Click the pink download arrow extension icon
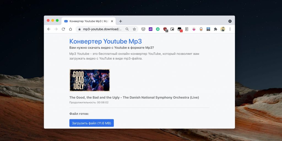This screenshot has height=141, width=282. pos(194,29)
